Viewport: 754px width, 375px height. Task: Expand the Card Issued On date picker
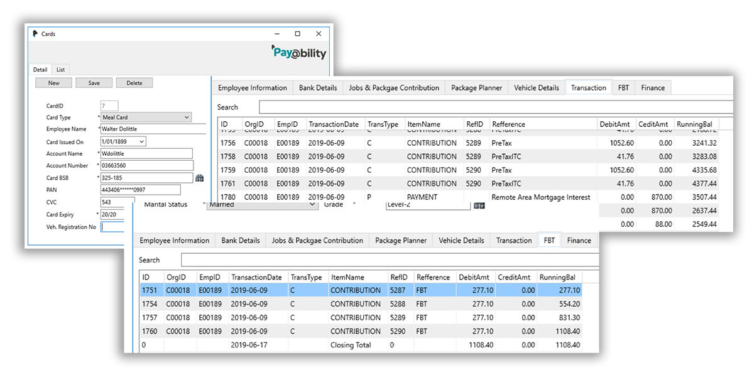tap(141, 142)
